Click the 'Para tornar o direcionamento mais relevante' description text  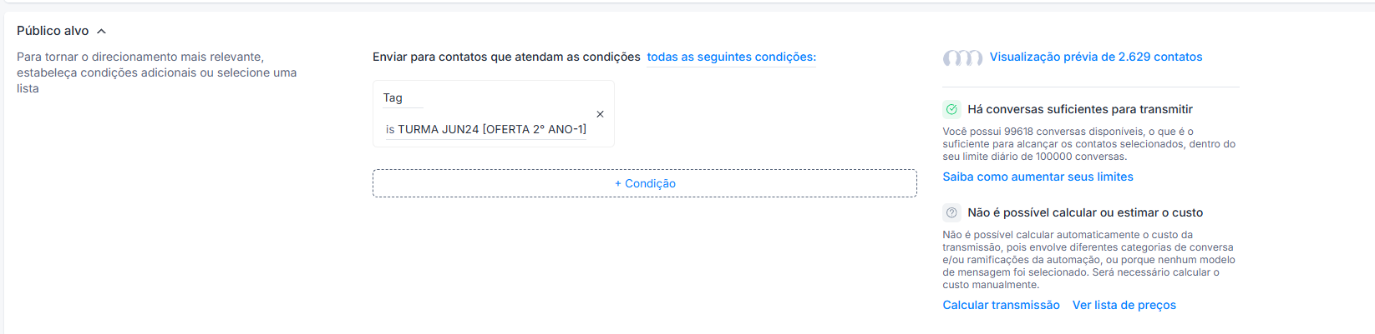[x=157, y=72]
